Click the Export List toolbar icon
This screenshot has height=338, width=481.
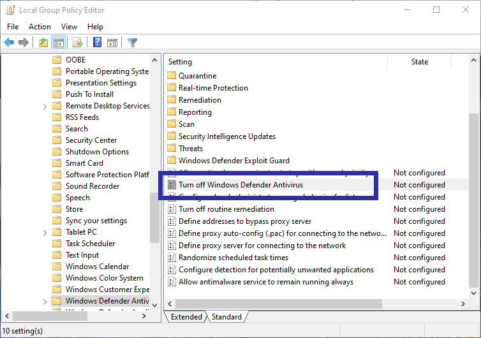click(x=78, y=42)
